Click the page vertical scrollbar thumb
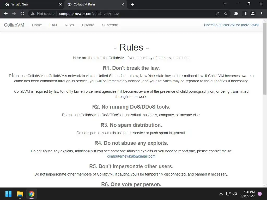Viewport: 267px width, 200px height. (265, 59)
